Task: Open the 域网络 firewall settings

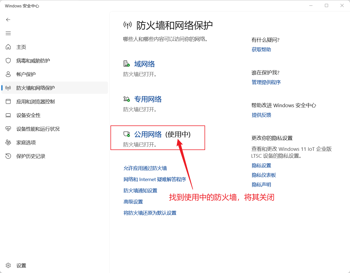Action: coord(144,64)
